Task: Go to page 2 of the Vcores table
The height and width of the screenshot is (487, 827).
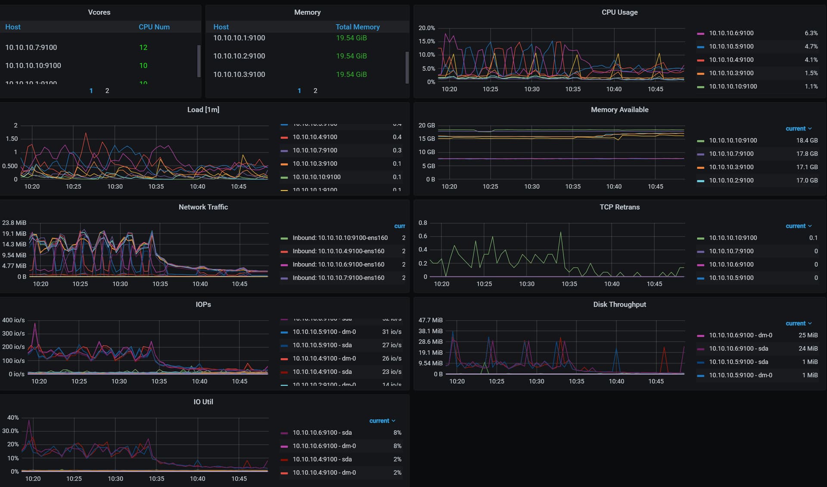Action: (x=107, y=91)
